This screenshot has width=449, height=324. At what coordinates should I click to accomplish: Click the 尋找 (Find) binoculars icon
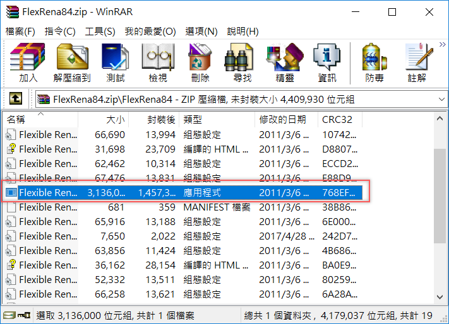[x=239, y=57]
